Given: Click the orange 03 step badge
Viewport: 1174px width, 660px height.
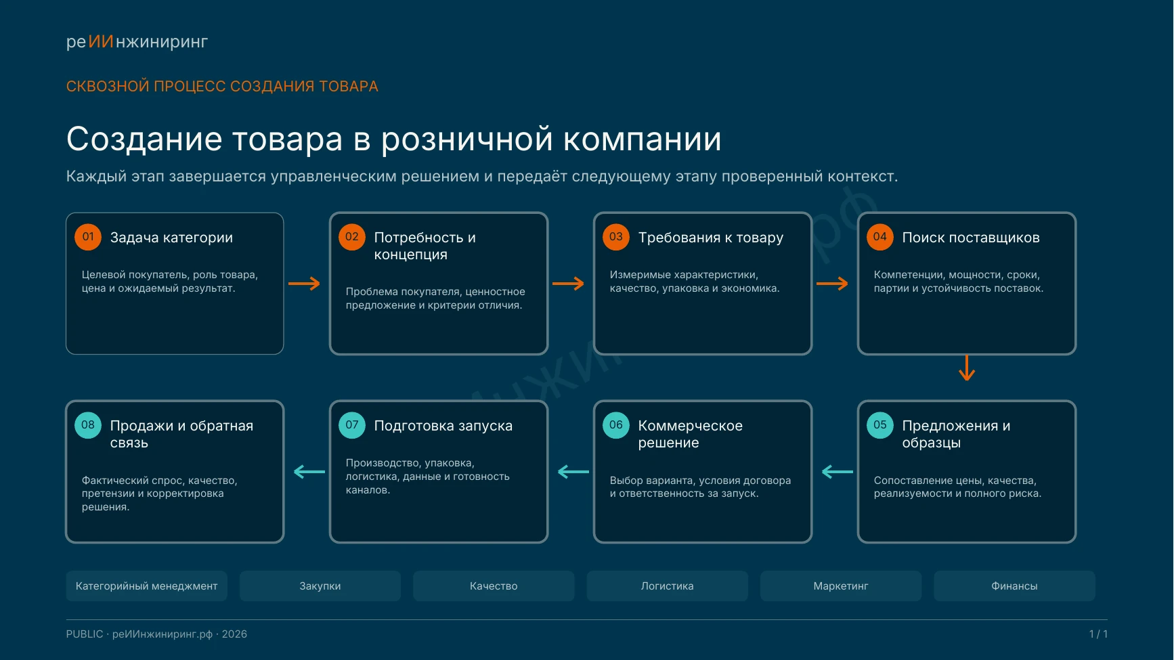Looking at the screenshot, I should click(616, 237).
